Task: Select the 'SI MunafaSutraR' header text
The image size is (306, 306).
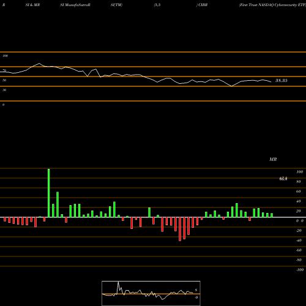Action: click(75, 5)
